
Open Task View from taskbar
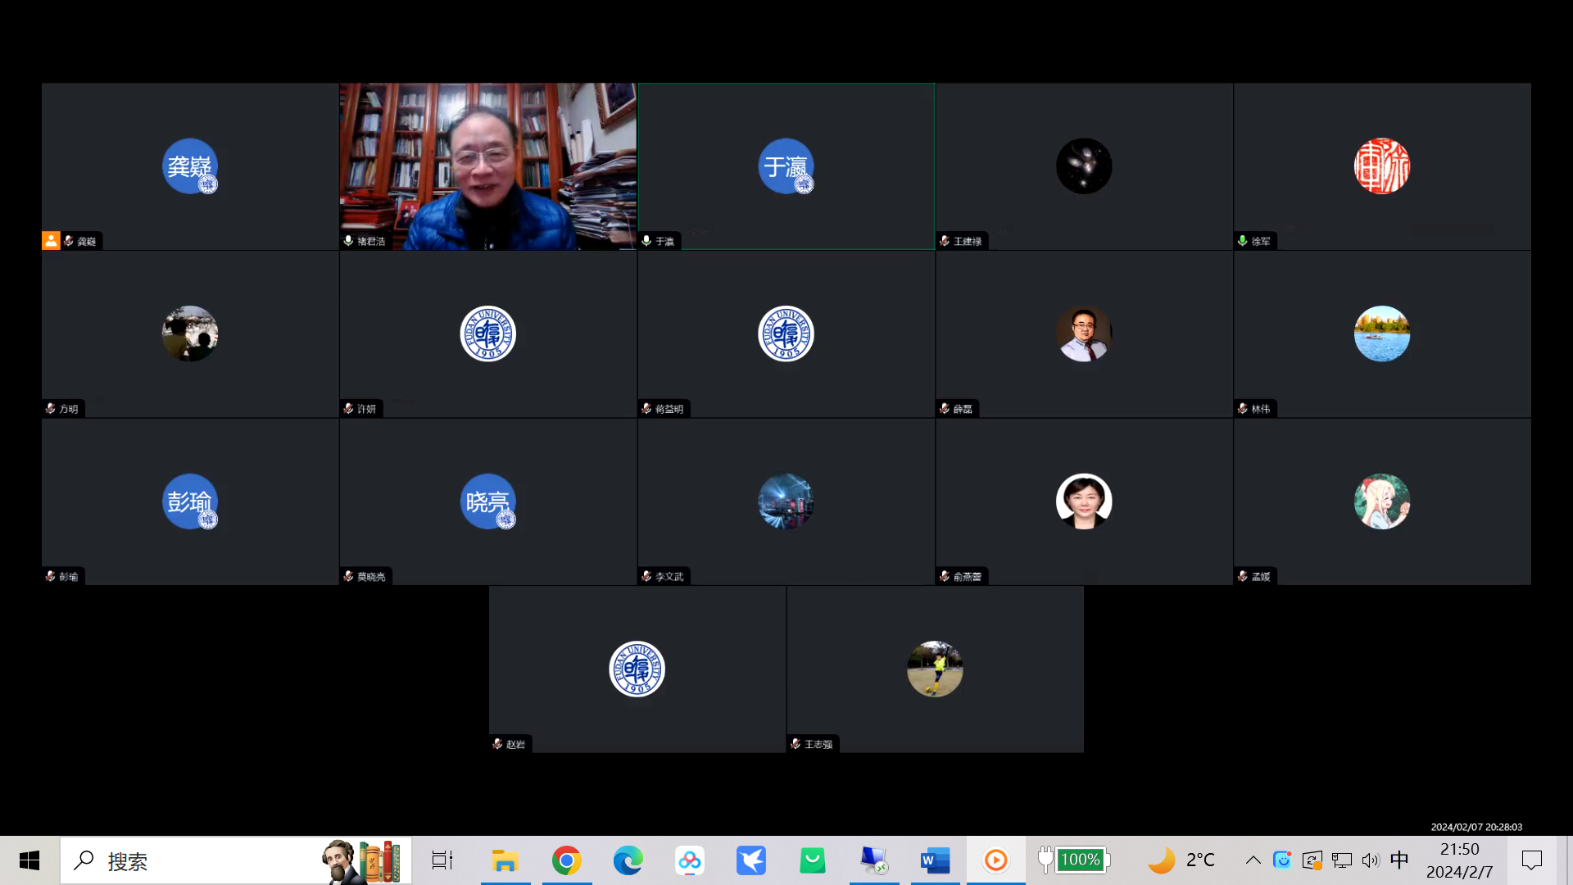pos(442,860)
